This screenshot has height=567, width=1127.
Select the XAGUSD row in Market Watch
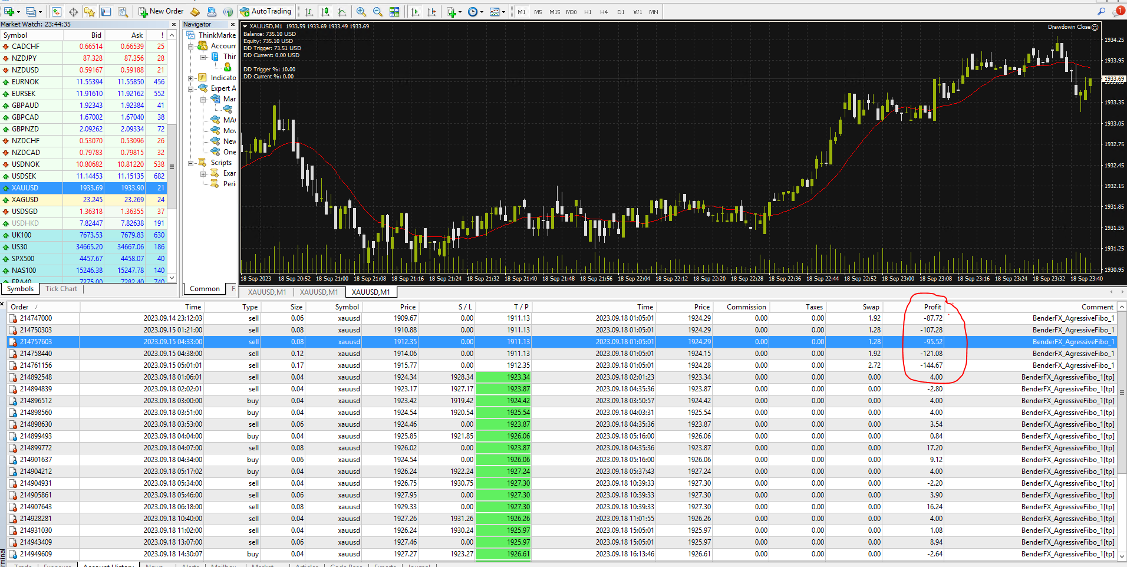click(25, 200)
